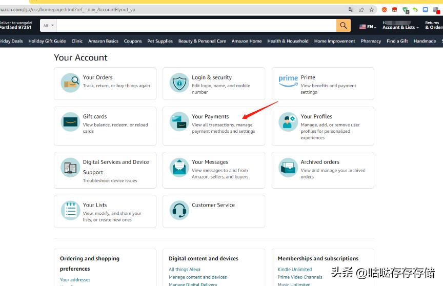Viewport: 443px width, 286px height.
Task: Click 'Digital content and devices' heading
Action: click(204, 258)
